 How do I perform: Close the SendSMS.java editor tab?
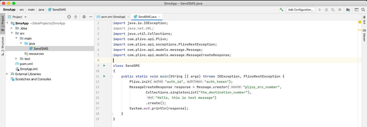click(x=159, y=17)
